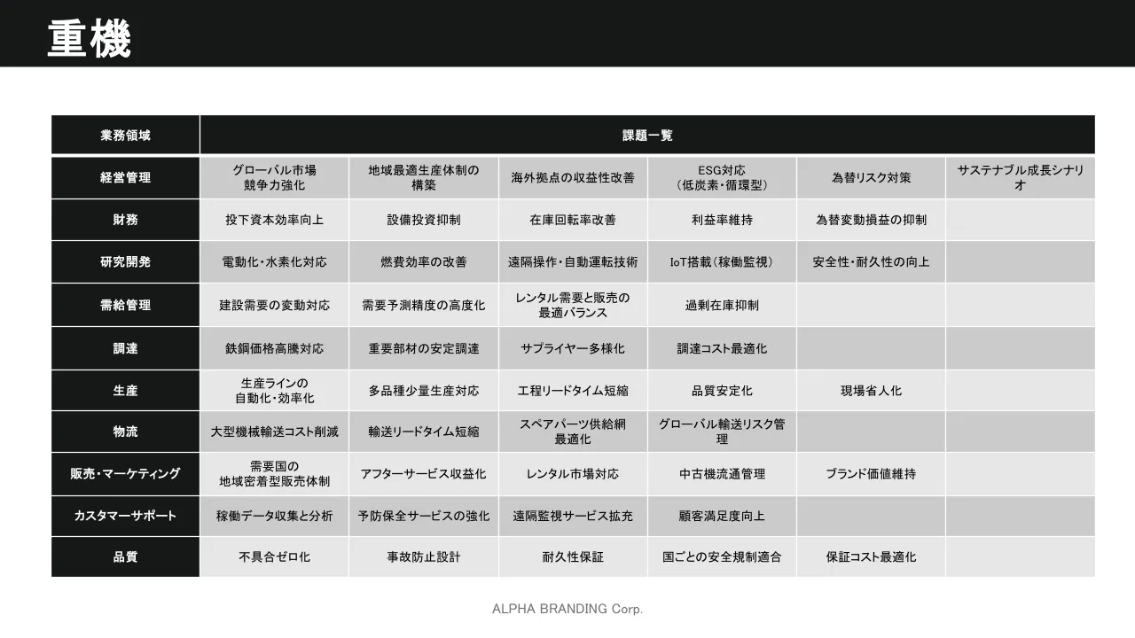Click the サステナブル成長シナリオ cell

pyautogui.click(x=1021, y=177)
